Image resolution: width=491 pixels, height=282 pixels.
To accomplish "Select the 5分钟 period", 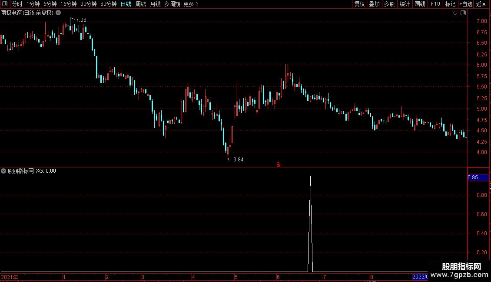I will click(50, 4).
